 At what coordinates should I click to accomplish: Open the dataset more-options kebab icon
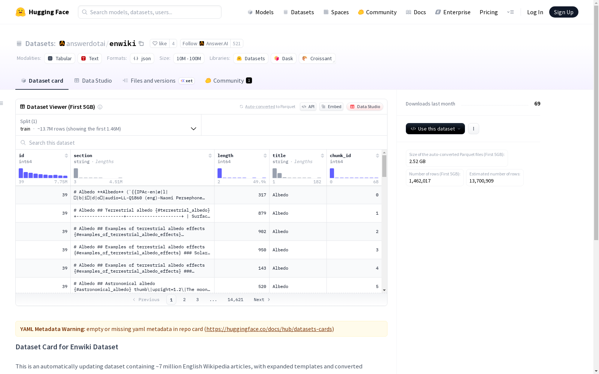[x=474, y=129]
